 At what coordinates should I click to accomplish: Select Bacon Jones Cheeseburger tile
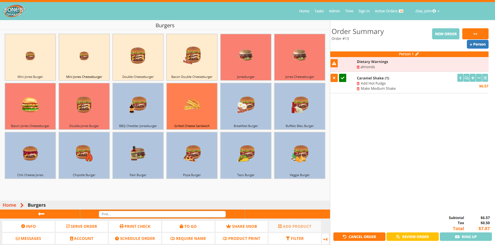tap(30, 106)
